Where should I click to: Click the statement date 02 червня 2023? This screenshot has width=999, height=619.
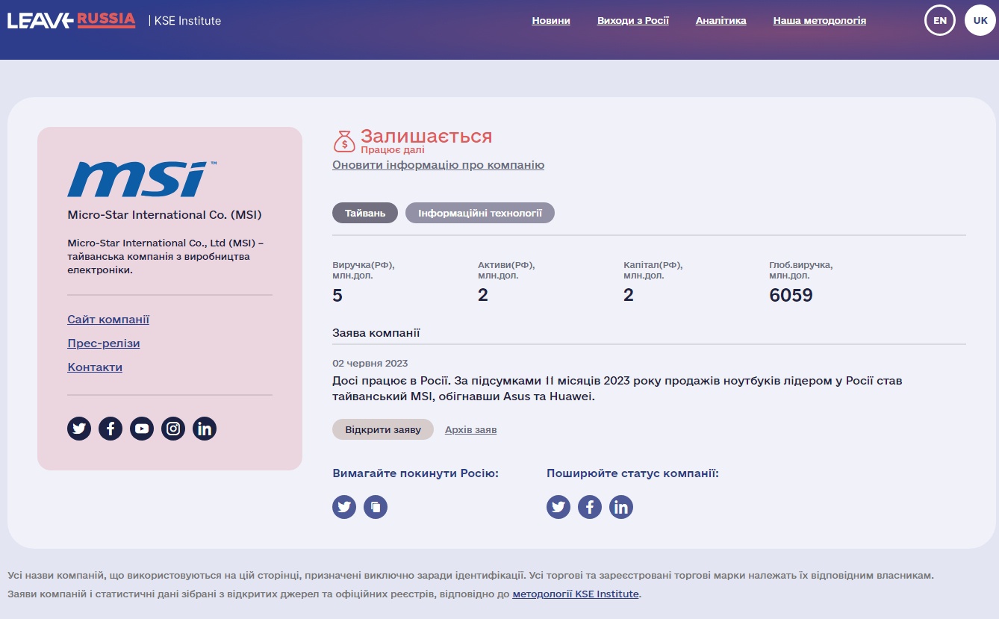[370, 364]
